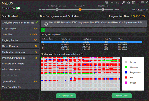
Task: Sort by Status column header
Action: click(130, 39)
